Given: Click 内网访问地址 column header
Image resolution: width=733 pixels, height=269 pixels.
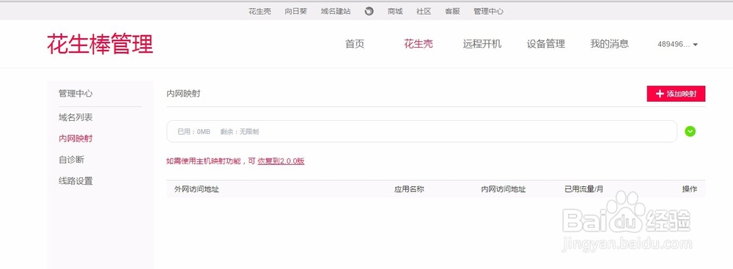Looking at the screenshot, I should pos(504,189).
